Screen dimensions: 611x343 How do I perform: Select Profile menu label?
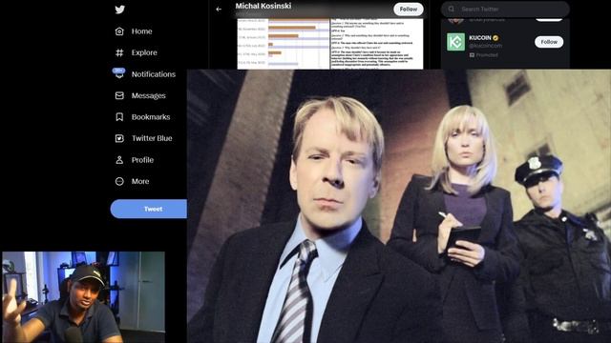tap(142, 160)
